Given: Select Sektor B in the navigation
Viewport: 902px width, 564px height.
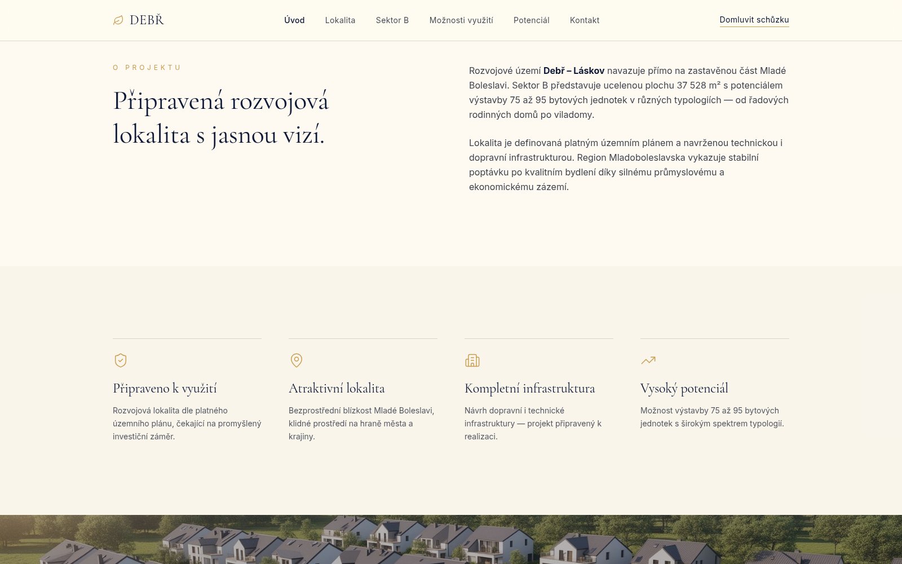Looking at the screenshot, I should click(392, 20).
